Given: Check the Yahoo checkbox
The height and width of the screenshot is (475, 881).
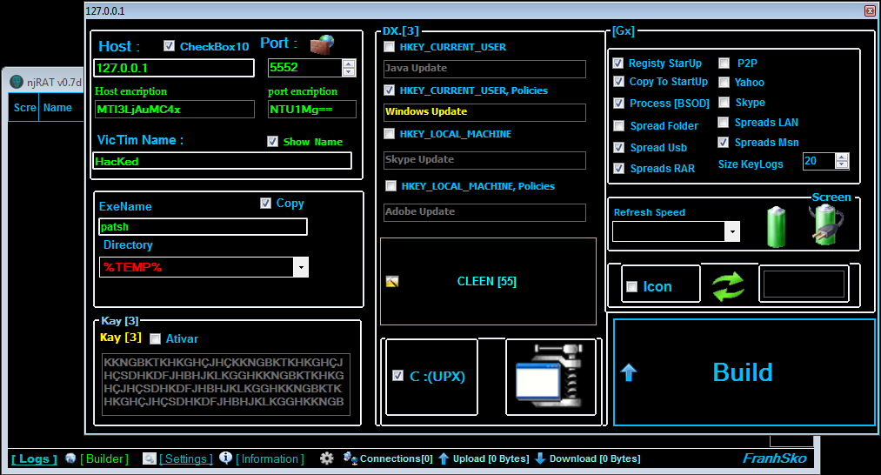Looking at the screenshot, I should [724, 83].
